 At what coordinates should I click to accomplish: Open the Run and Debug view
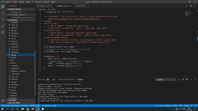pos(3,26)
